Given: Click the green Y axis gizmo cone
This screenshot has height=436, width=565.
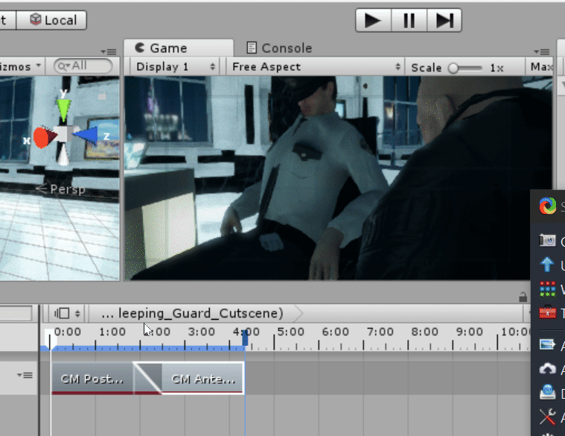Looking at the screenshot, I should [x=64, y=109].
